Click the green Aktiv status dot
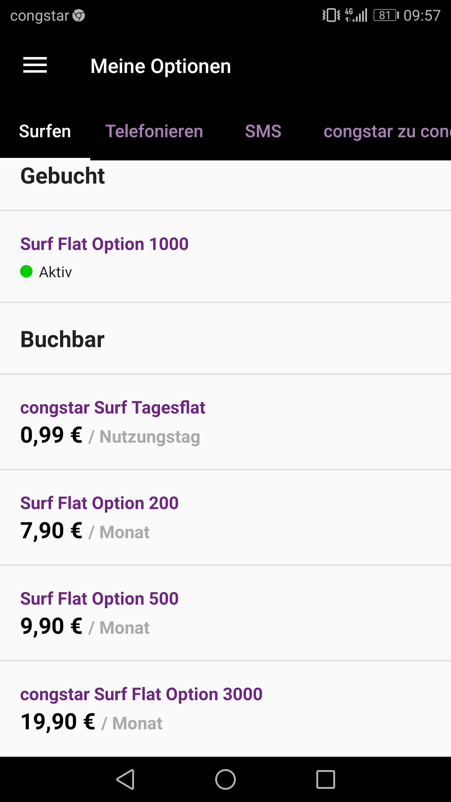The width and height of the screenshot is (451, 802). click(26, 271)
